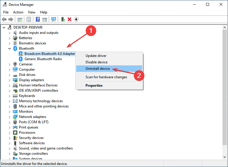228x167 pixels.
Task: Minimize the Device Manager window
Action: [x=194, y=4]
